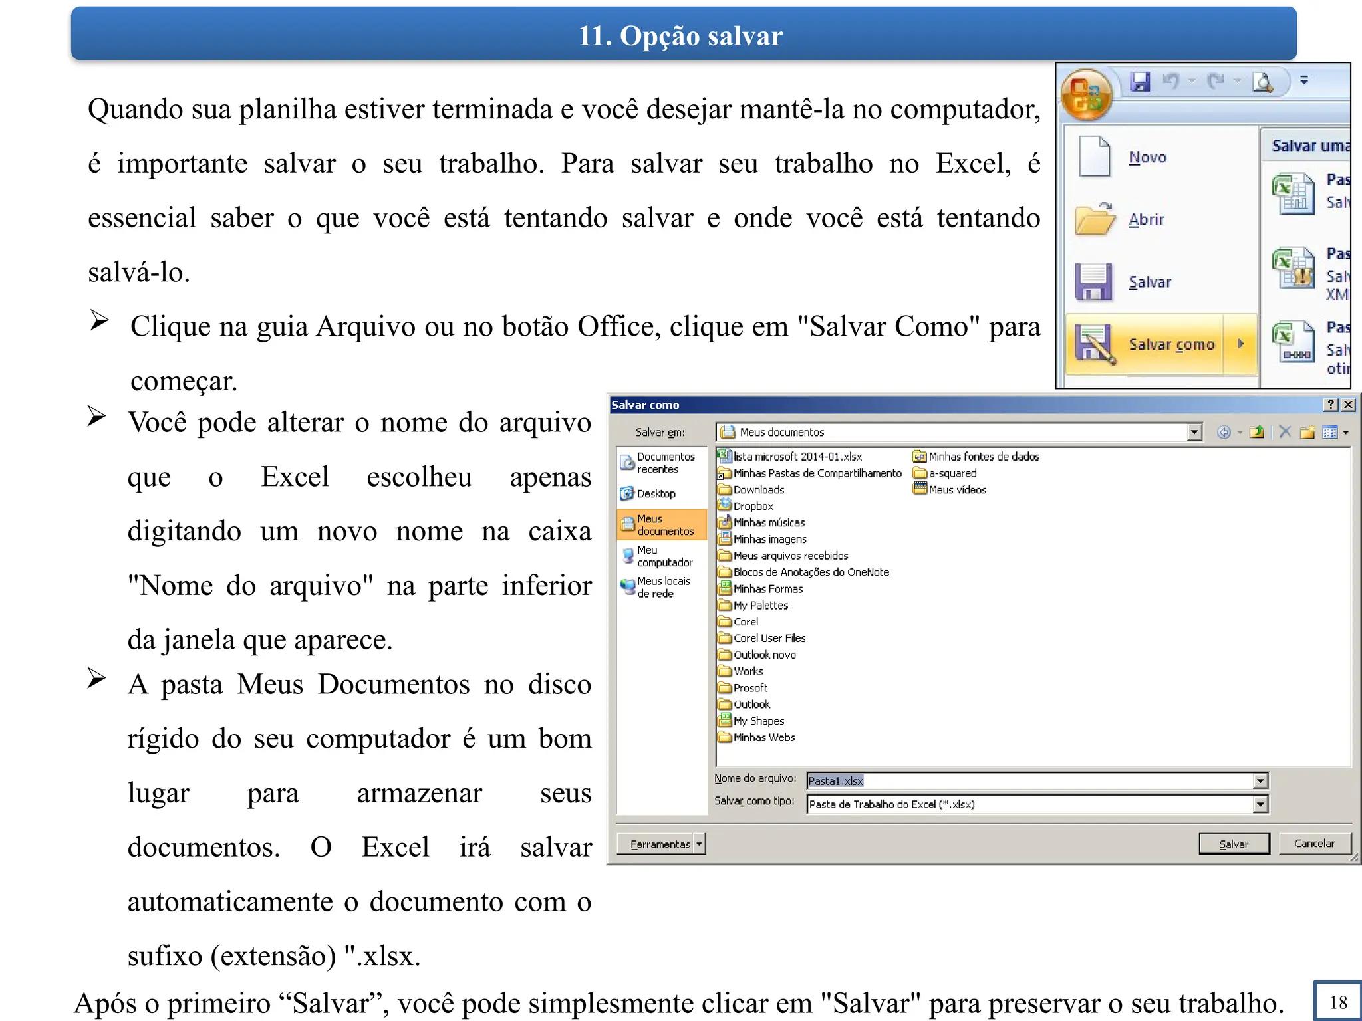The image size is (1362, 1021).
Task: Open the Undo history dropdown arrow
Action: 1192,81
